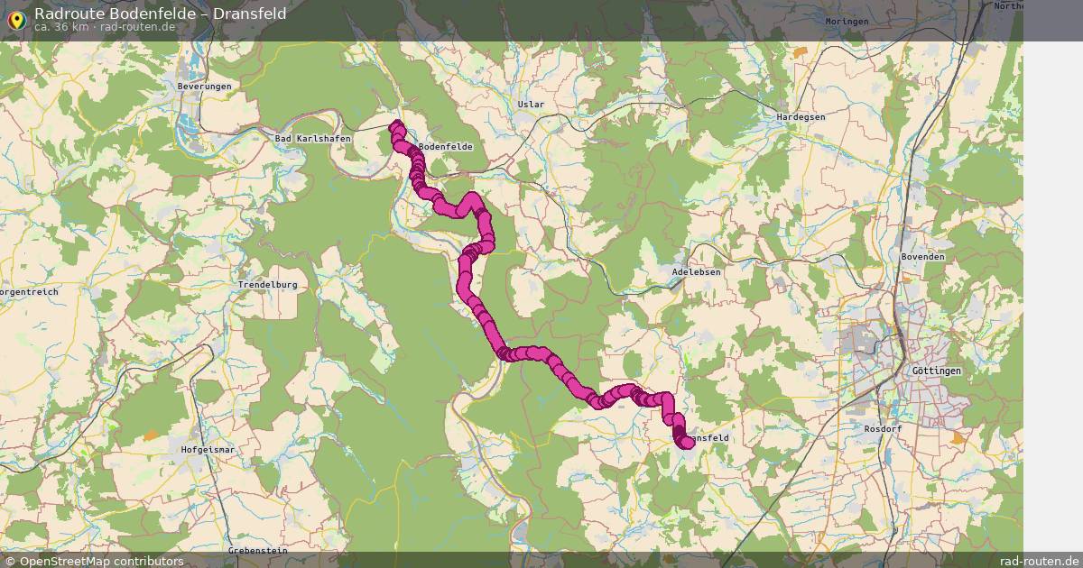Click the Bodenfelde town label
This screenshot has height=568, width=1083.
click(x=446, y=146)
